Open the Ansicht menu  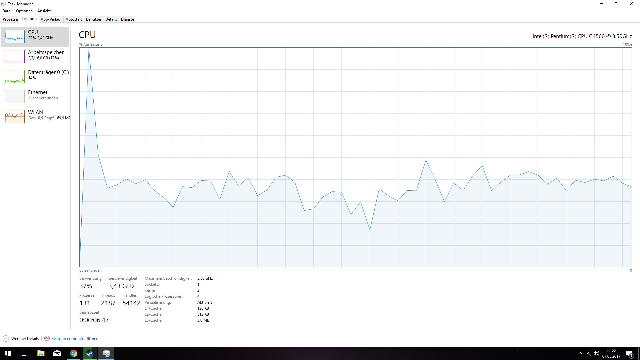44,11
